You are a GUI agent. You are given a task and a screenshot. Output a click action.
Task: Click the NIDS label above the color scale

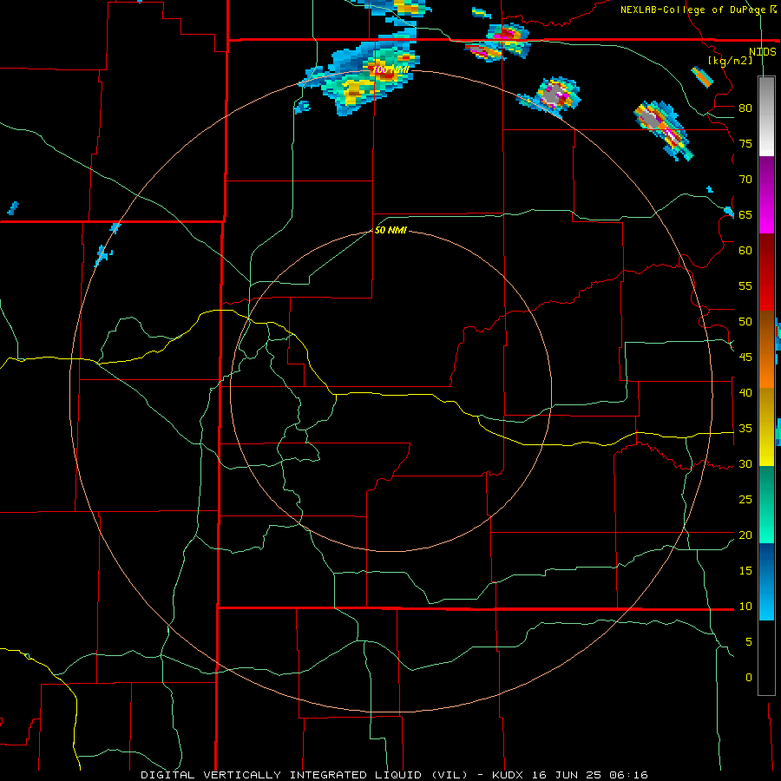pos(762,52)
